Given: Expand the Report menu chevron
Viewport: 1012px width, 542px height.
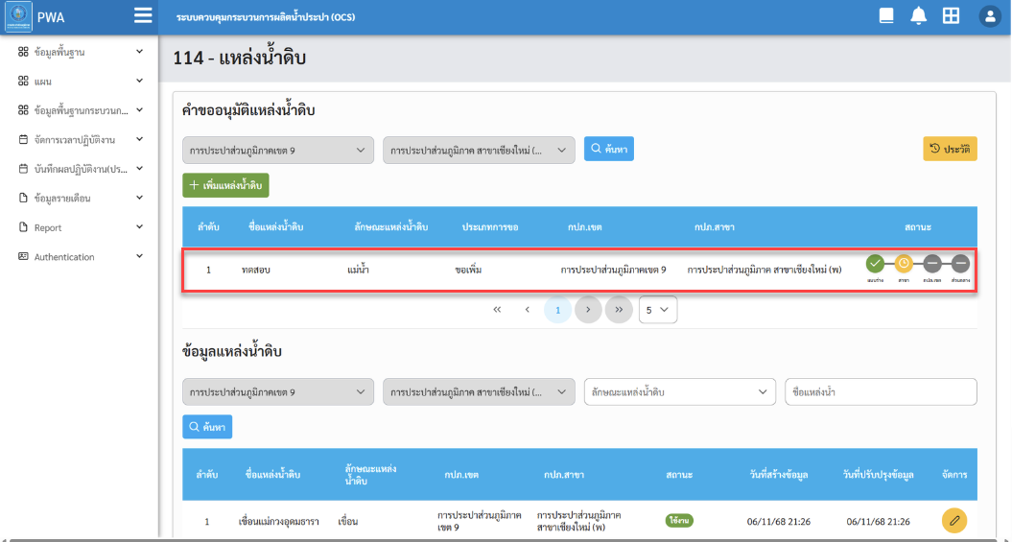Looking at the screenshot, I should [x=139, y=226].
